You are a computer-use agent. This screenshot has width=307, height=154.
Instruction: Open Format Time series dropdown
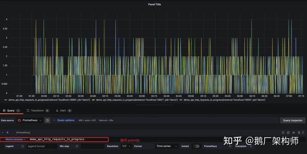pos(167,146)
